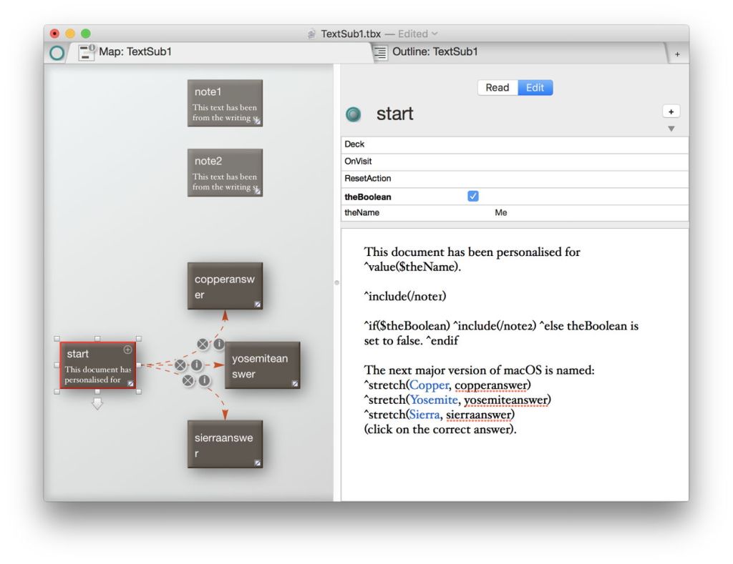Click the theName value field
This screenshot has width=733, height=564.
[x=501, y=213]
